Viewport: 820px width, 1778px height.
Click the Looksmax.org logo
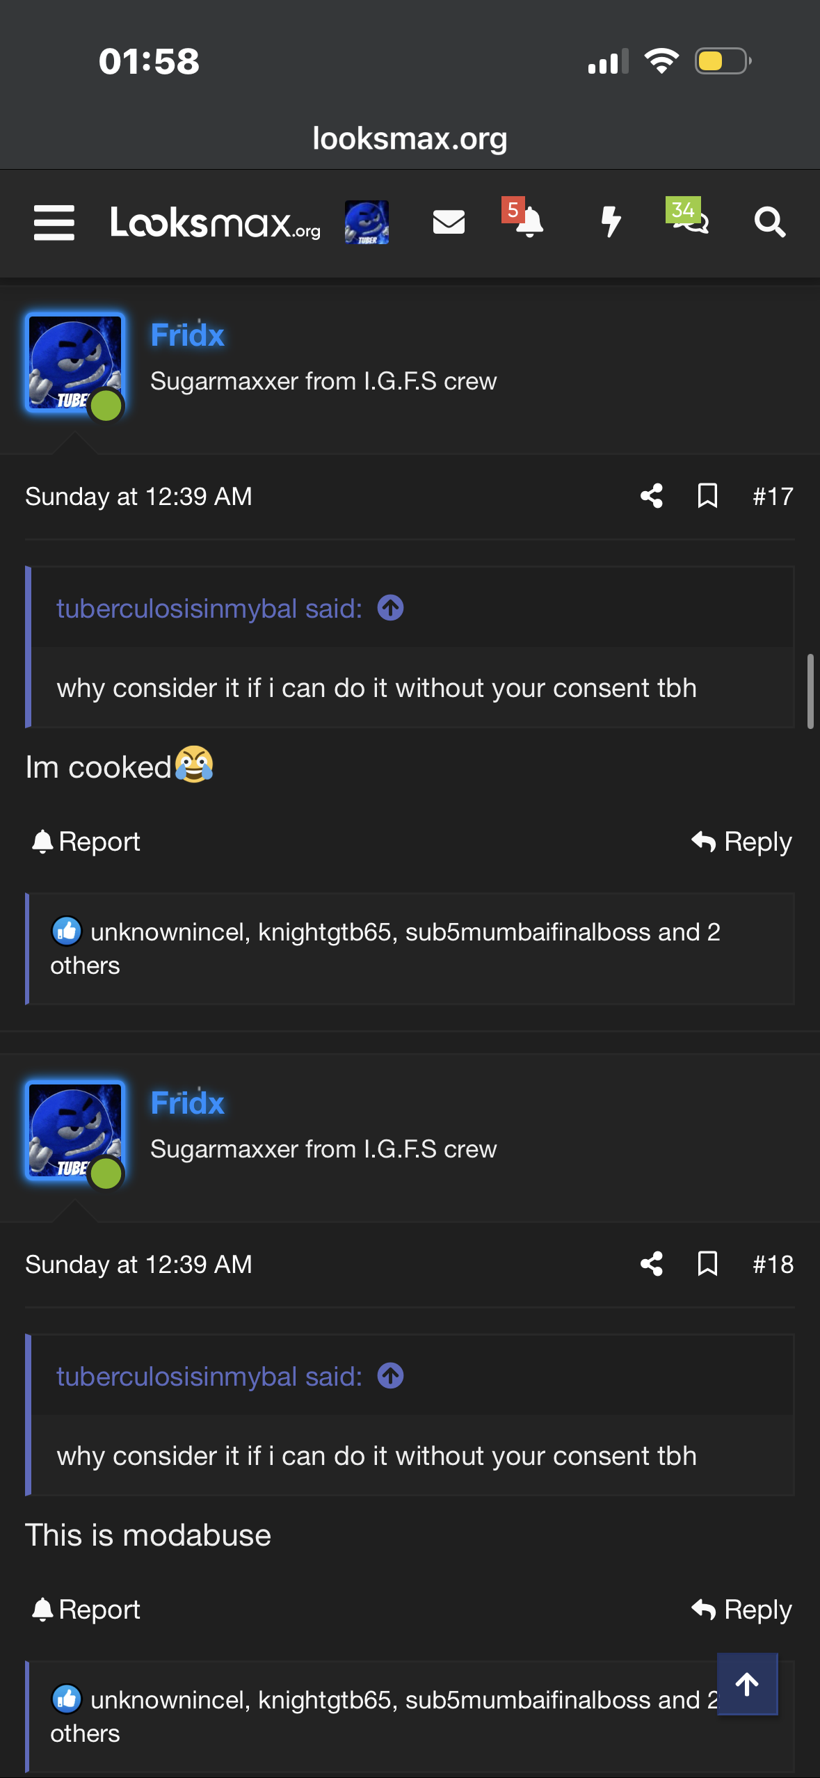click(216, 223)
